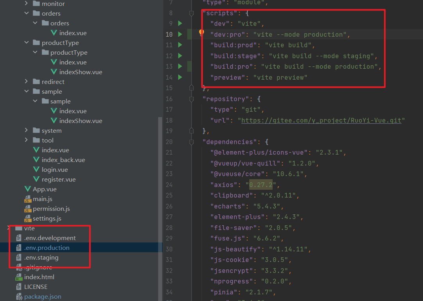Click the file icon of .env.development

point(19,238)
